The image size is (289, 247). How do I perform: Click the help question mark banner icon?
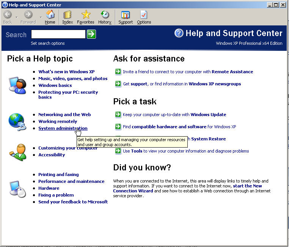[179, 33]
